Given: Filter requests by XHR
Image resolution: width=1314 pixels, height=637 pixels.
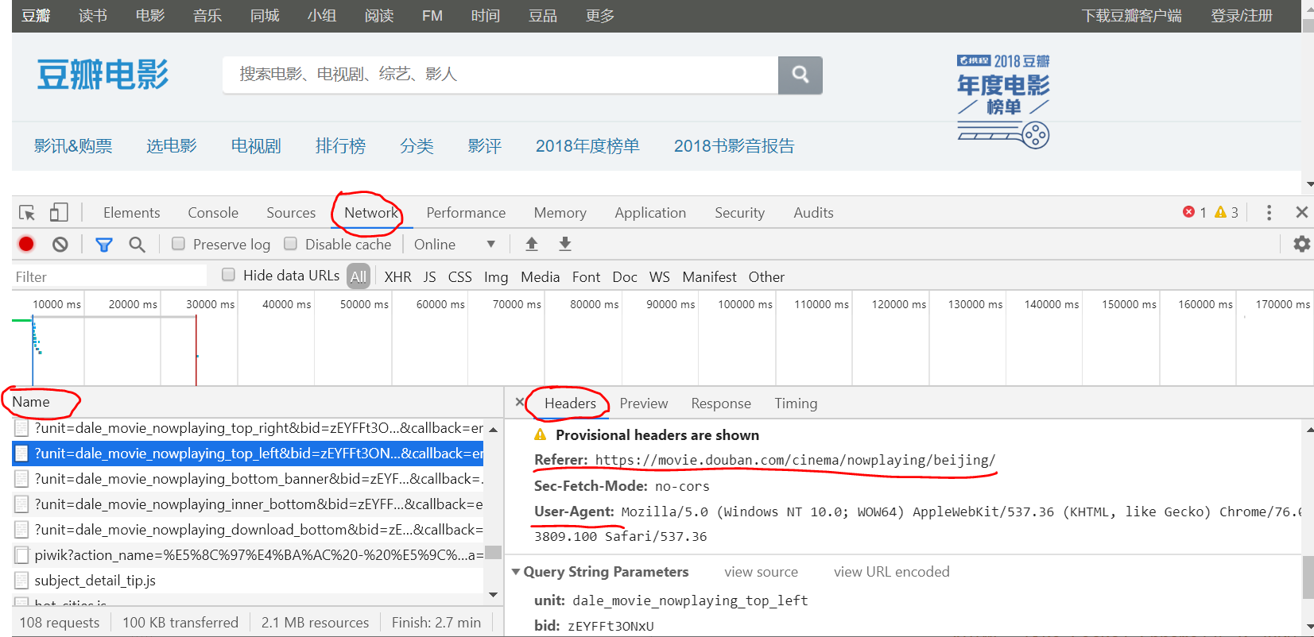Looking at the screenshot, I should click(x=398, y=277).
